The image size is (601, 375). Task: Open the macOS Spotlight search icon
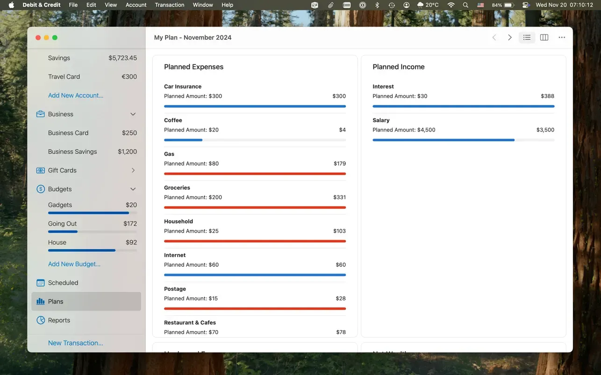pyautogui.click(x=465, y=5)
